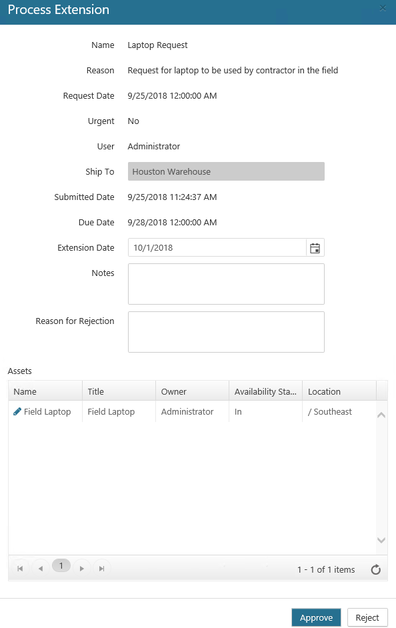This screenshot has height=628, width=396.
Task: Refresh the Assets grid
Action: 375,569
